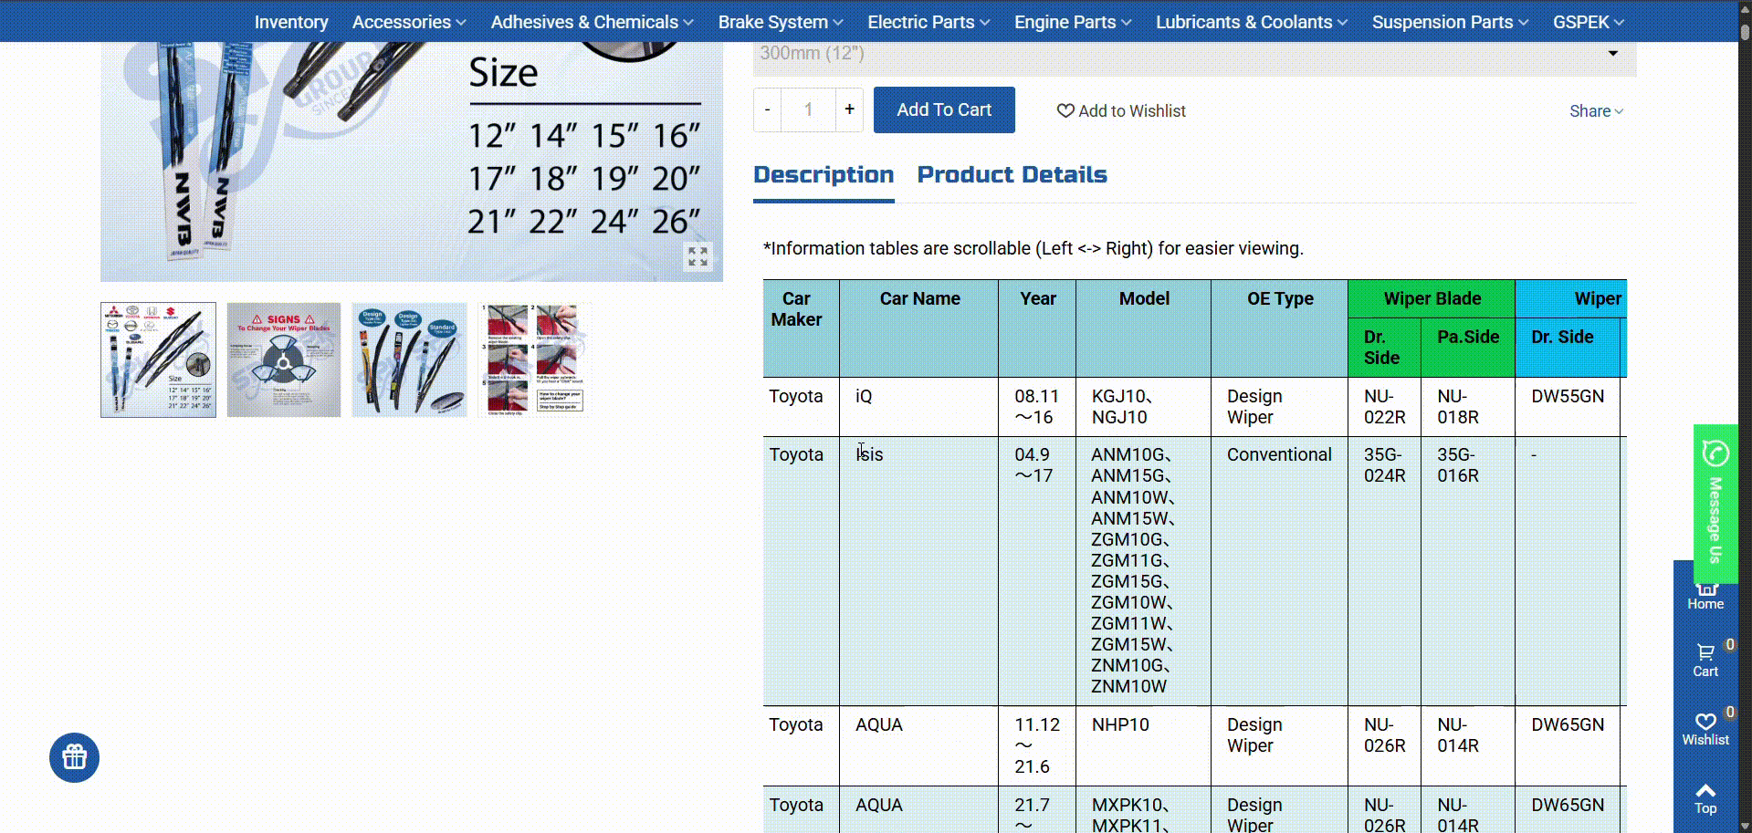1752x833 pixels.
Task: Open the Cart in the side panel
Action: click(x=1705, y=661)
